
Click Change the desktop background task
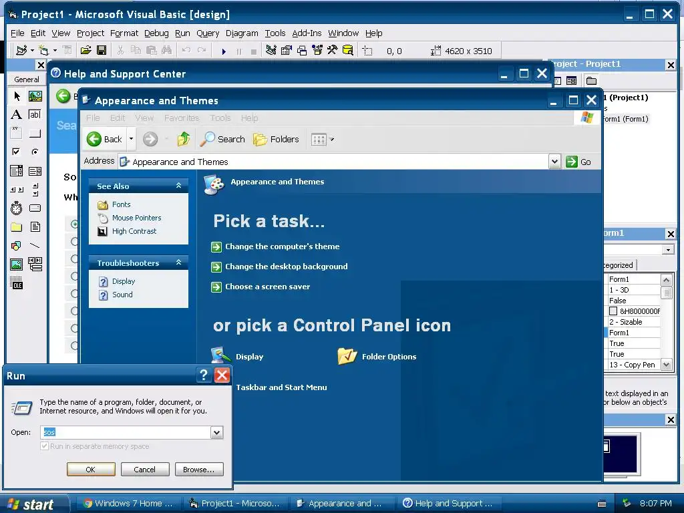[286, 267]
